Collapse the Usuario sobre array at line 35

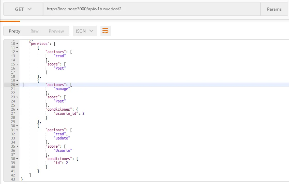(17, 147)
